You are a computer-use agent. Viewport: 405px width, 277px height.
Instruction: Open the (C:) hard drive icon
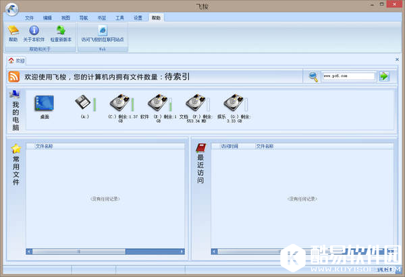click(x=119, y=103)
